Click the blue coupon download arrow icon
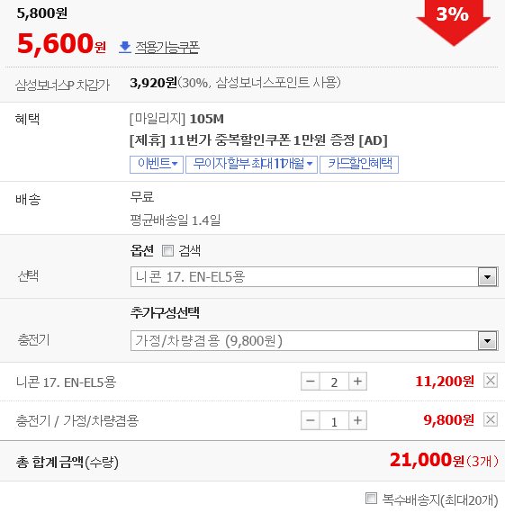The image size is (505, 513). coord(125,47)
